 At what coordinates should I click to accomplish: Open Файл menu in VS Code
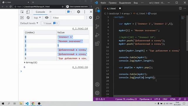coord(103,3)
